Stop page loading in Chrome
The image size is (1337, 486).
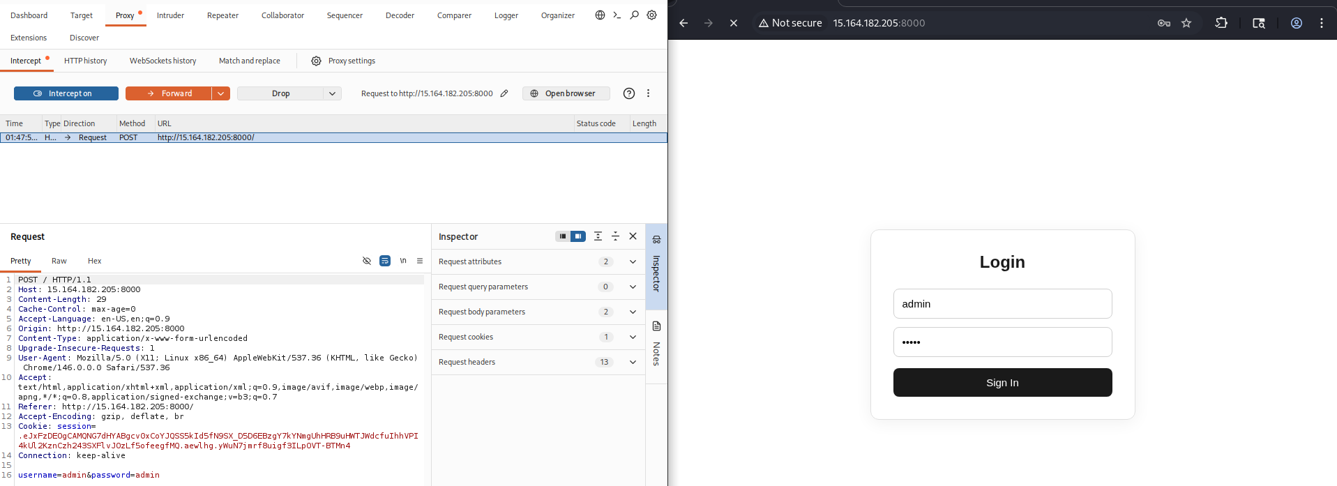coord(734,23)
